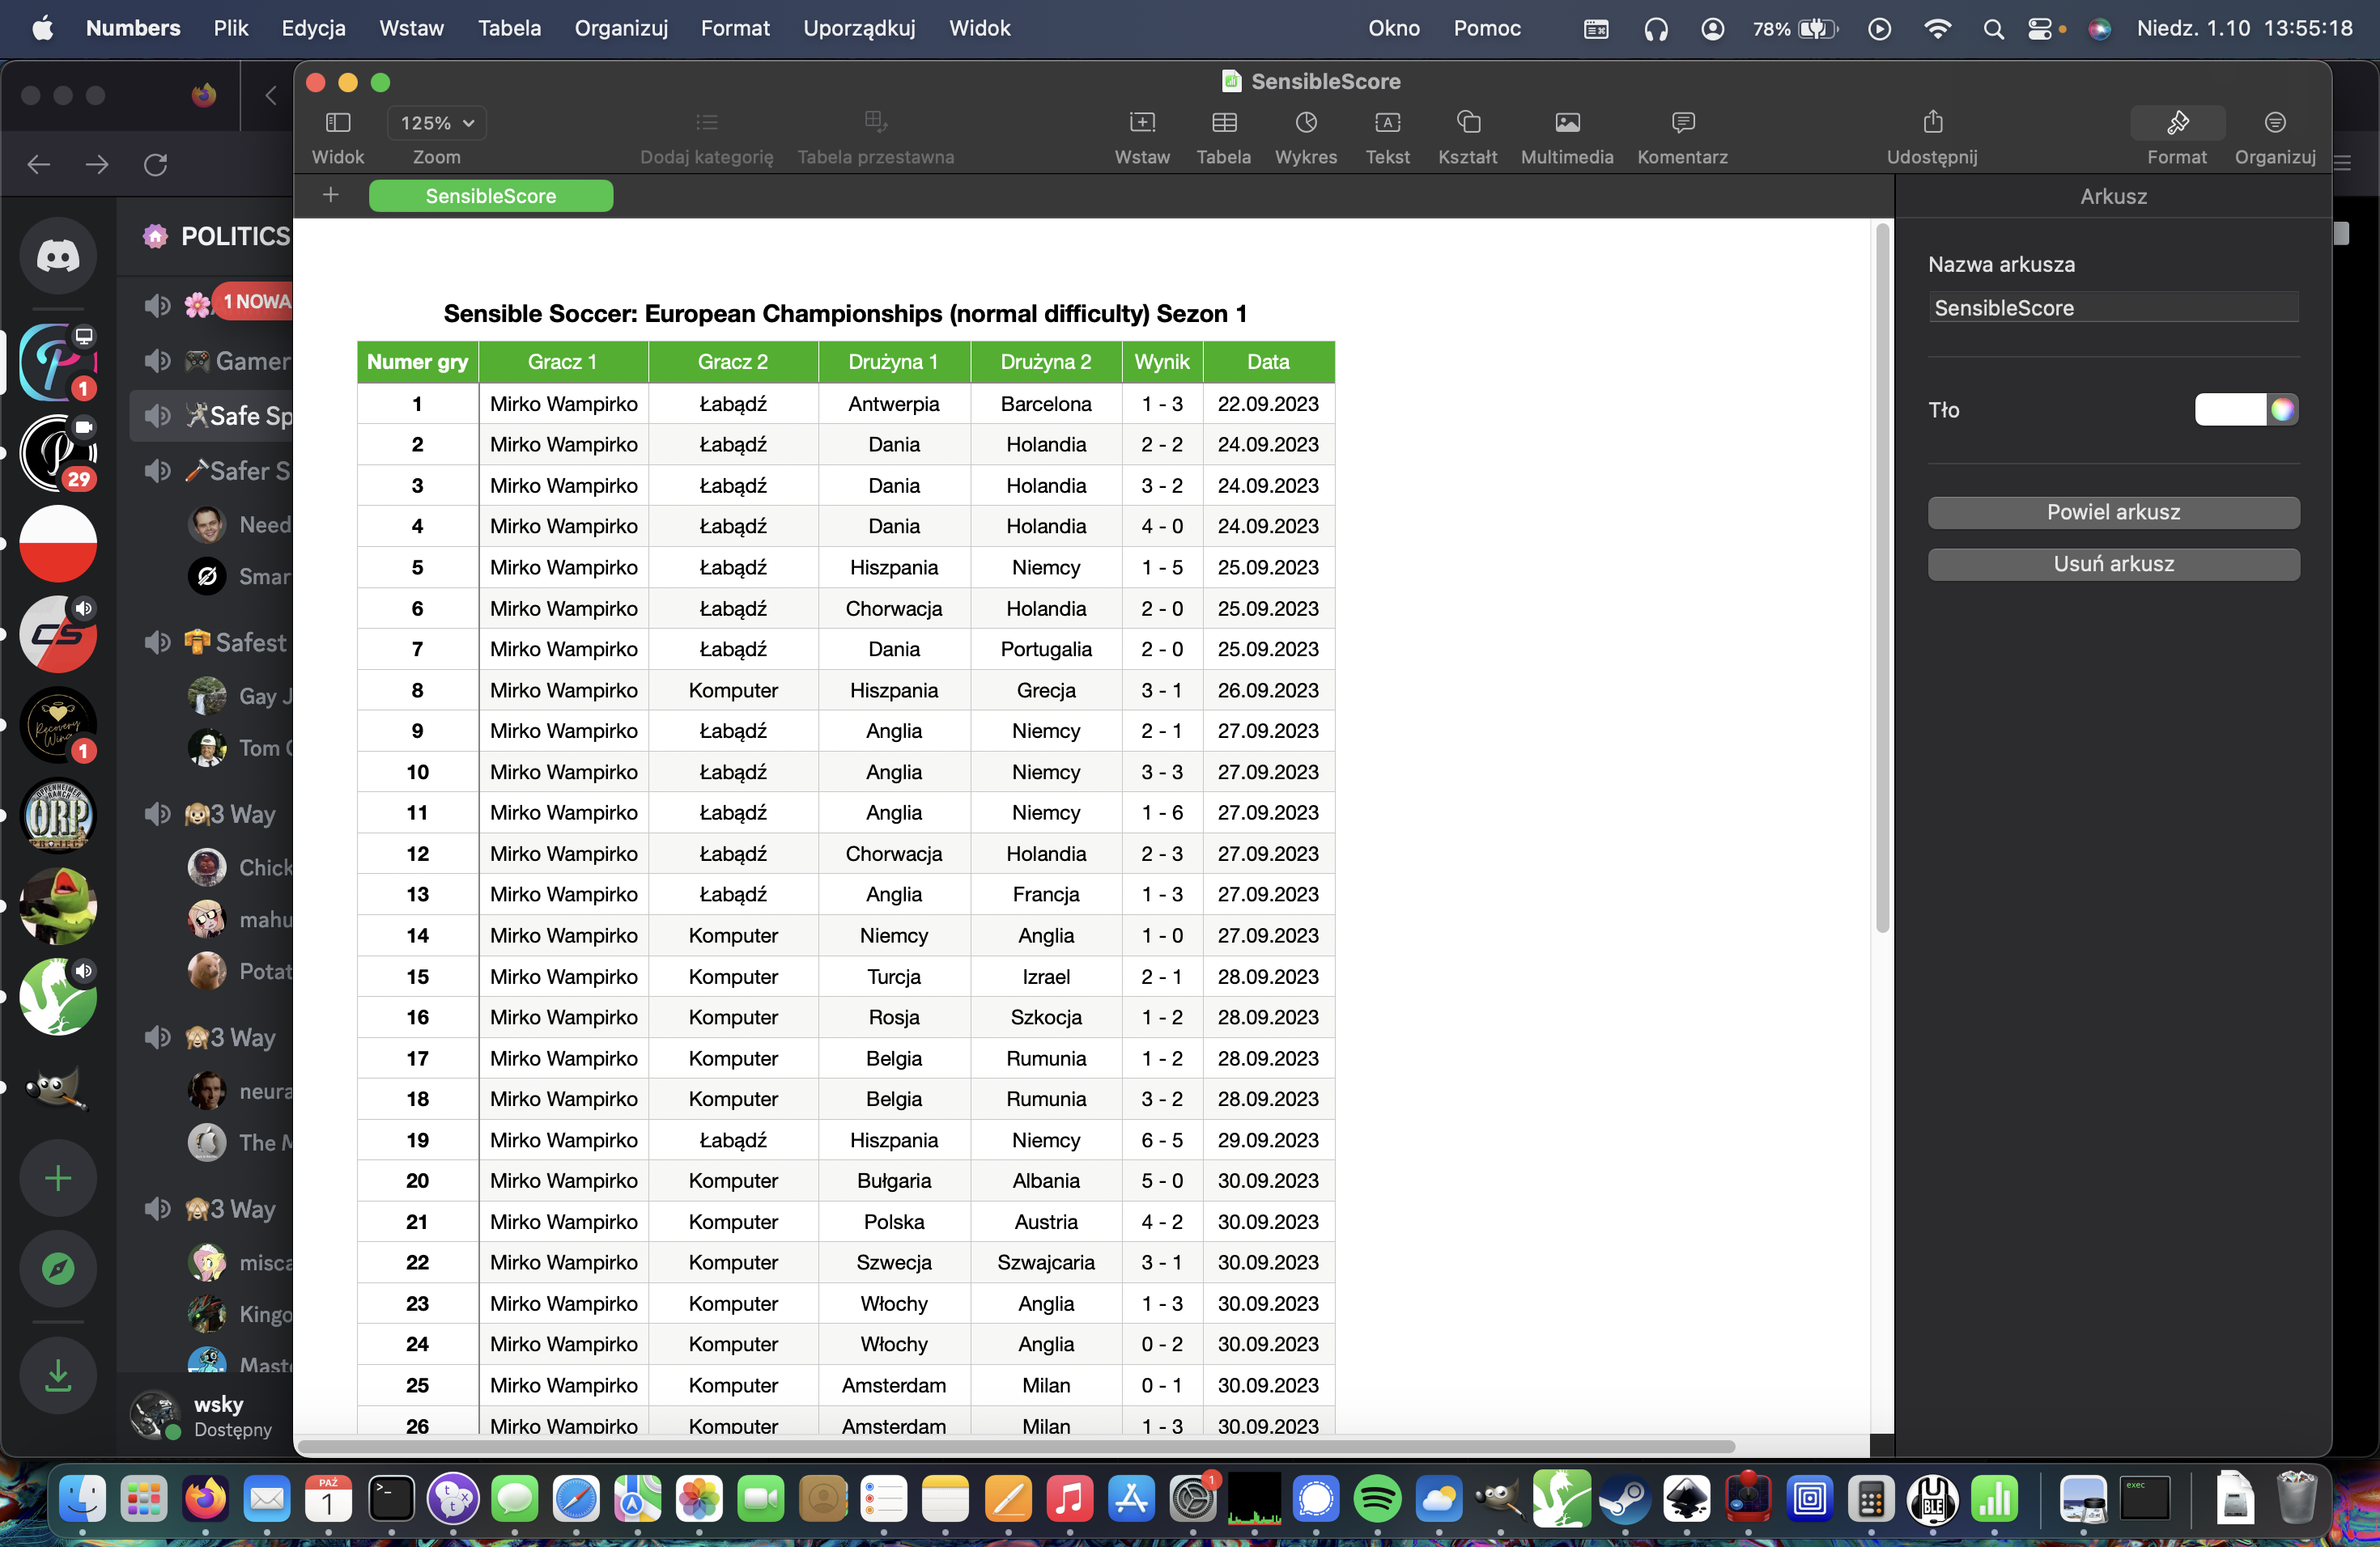
Task: Toggle the Organizuj inspector panel
Action: [2274, 123]
